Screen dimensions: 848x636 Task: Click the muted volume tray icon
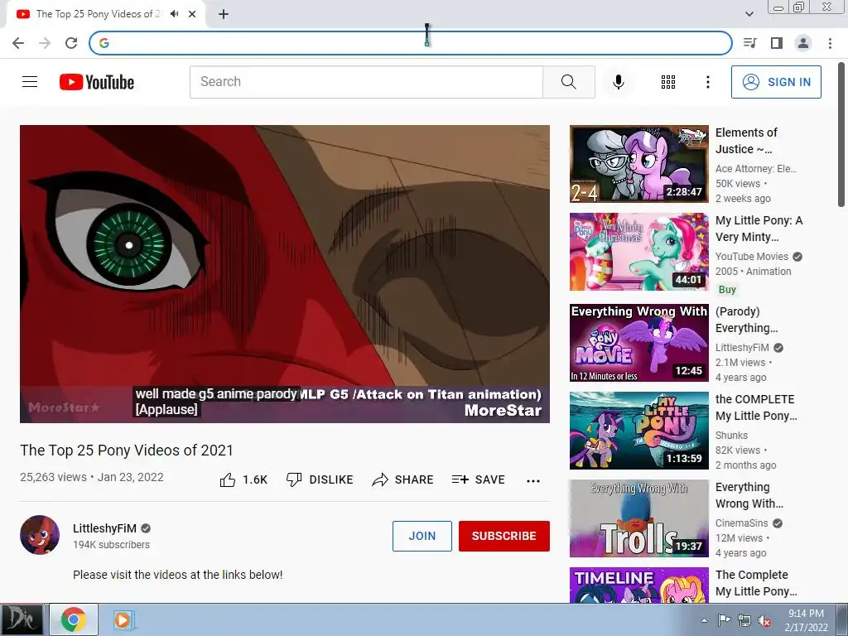pyautogui.click(x=764, y=620)
